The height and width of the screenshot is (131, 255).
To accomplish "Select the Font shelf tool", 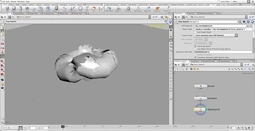I will [x=87, y=9].
